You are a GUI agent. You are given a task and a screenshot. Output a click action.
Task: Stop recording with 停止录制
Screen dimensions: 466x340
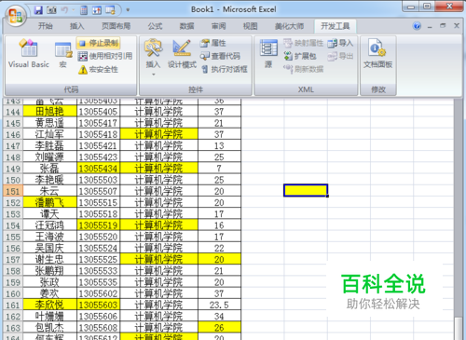coord(98,43)
